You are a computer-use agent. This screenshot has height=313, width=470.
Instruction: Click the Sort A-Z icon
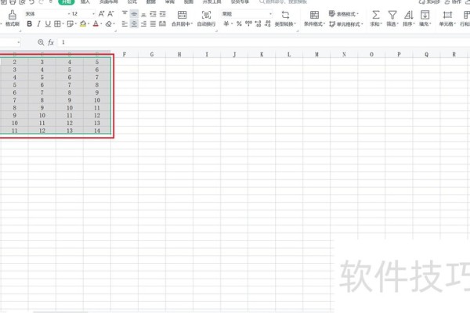[409, 15]
